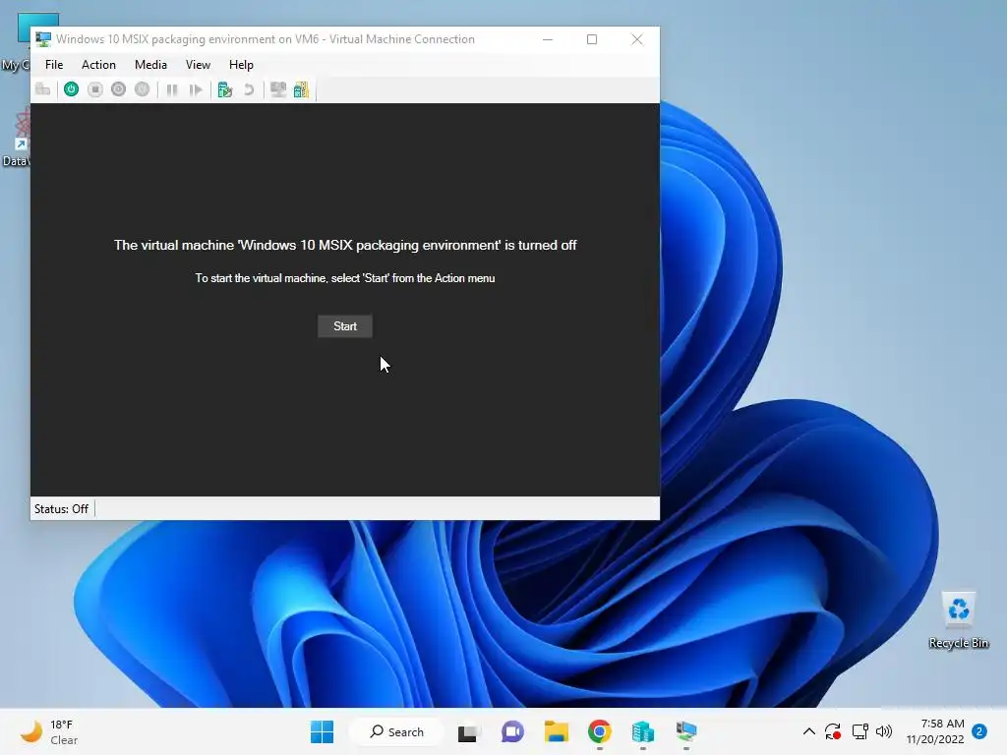Open File Explorer from the taskbar
The height and width of the screenshot is (755, 1007).
click(557, 731)
